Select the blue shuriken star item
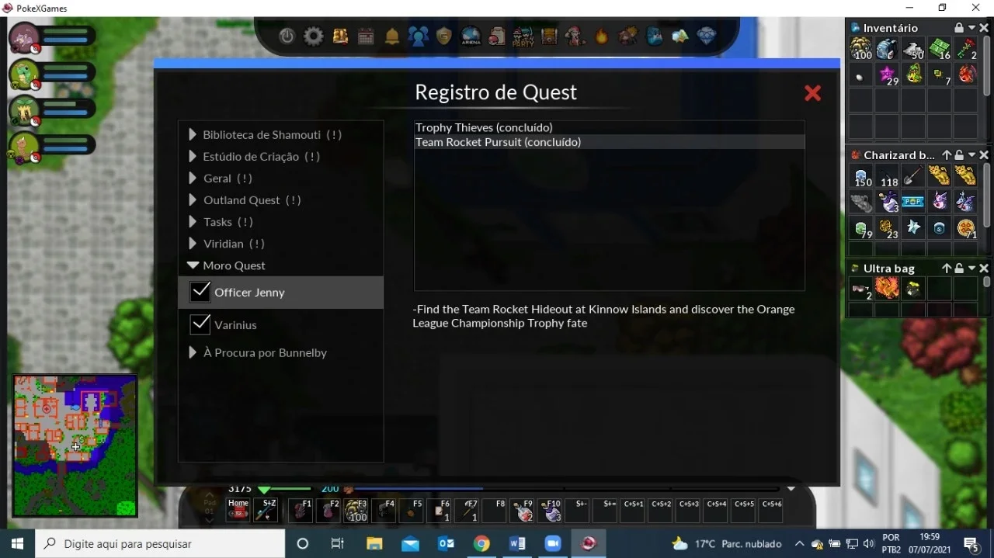 913,227
